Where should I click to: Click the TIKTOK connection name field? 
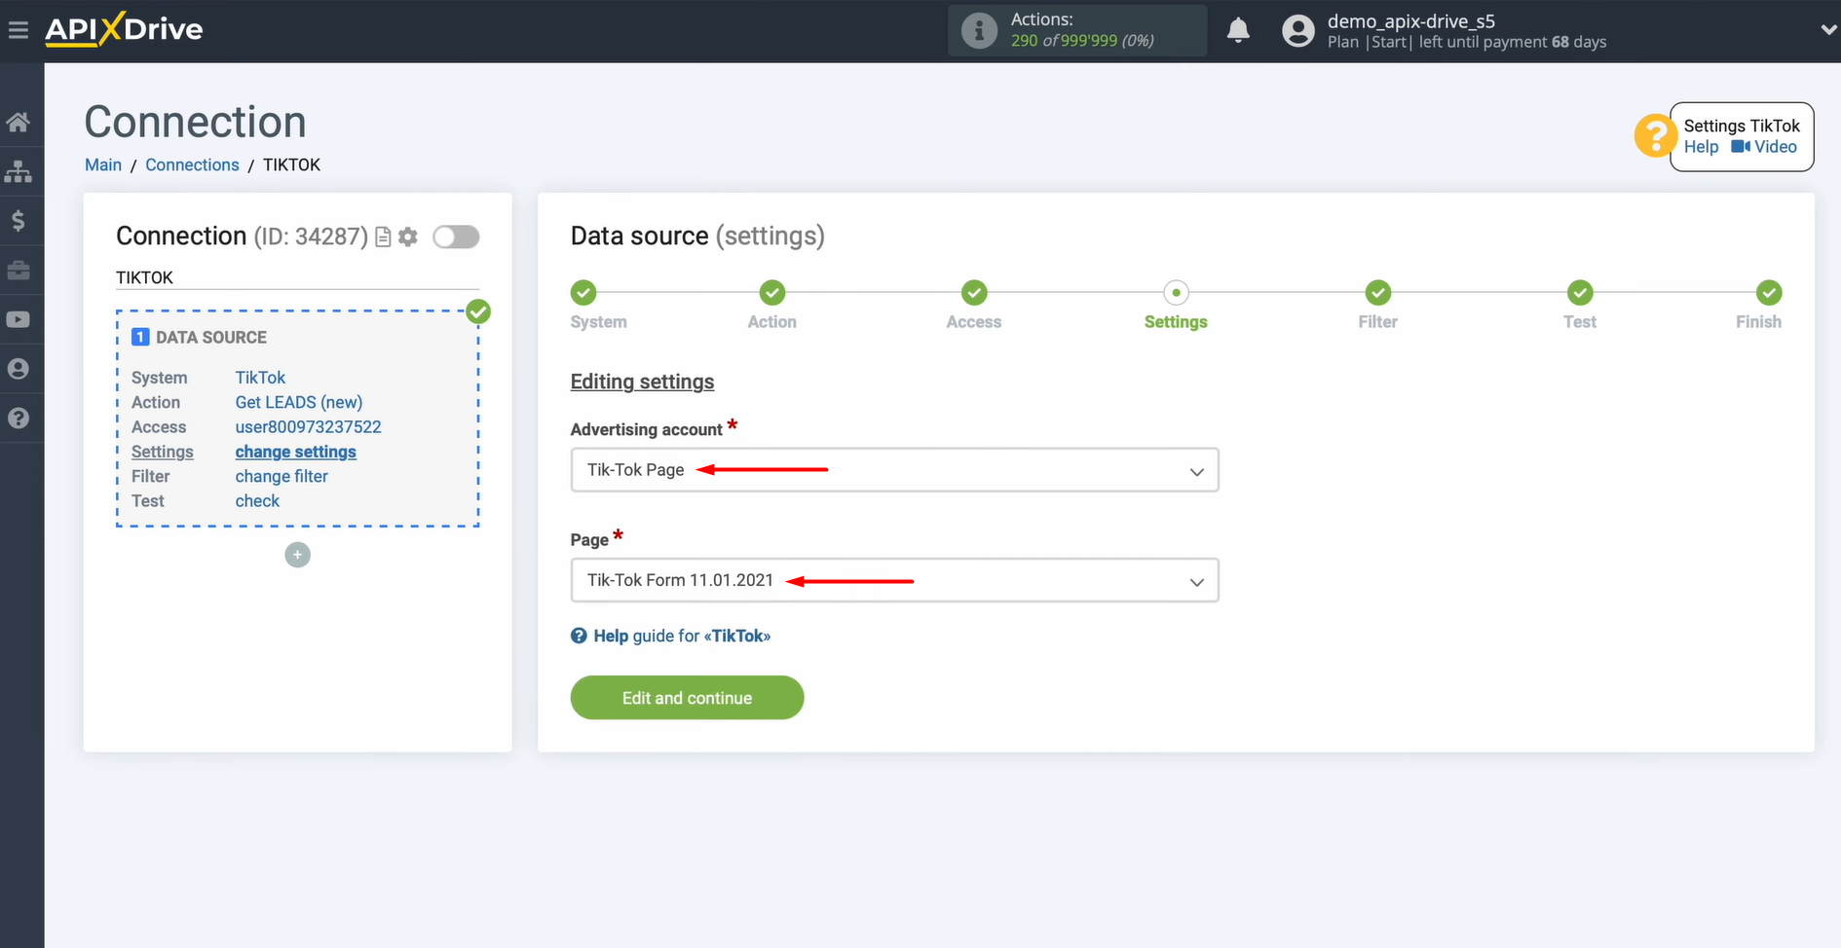[x=297, y=277]
